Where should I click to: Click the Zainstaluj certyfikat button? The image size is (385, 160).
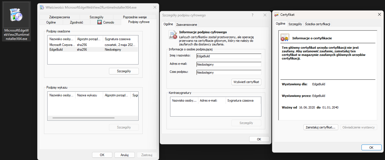point(321,127)
